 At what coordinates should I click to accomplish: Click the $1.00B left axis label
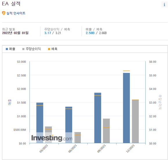(21, 116)
